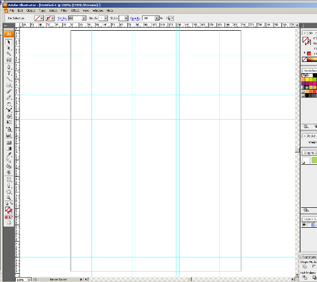Viewport: 317px width, 282px height.
Task: Click Swap Fill and Stroke arrow
Action: pyautogui.click(x=11, y=204)
